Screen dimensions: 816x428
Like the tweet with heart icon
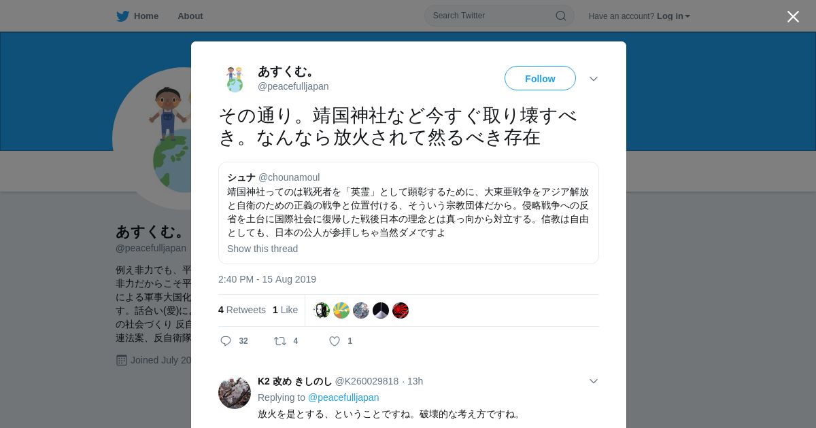tap(335, 341)
